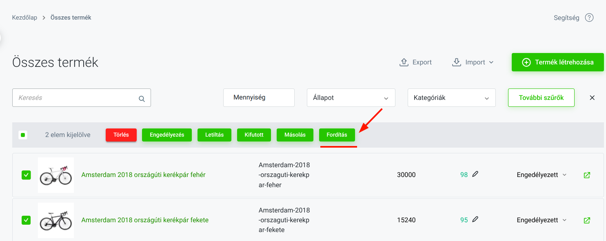Click the Fordítás bulk action button
606x241 pixels.
click(x=337, y=135)
